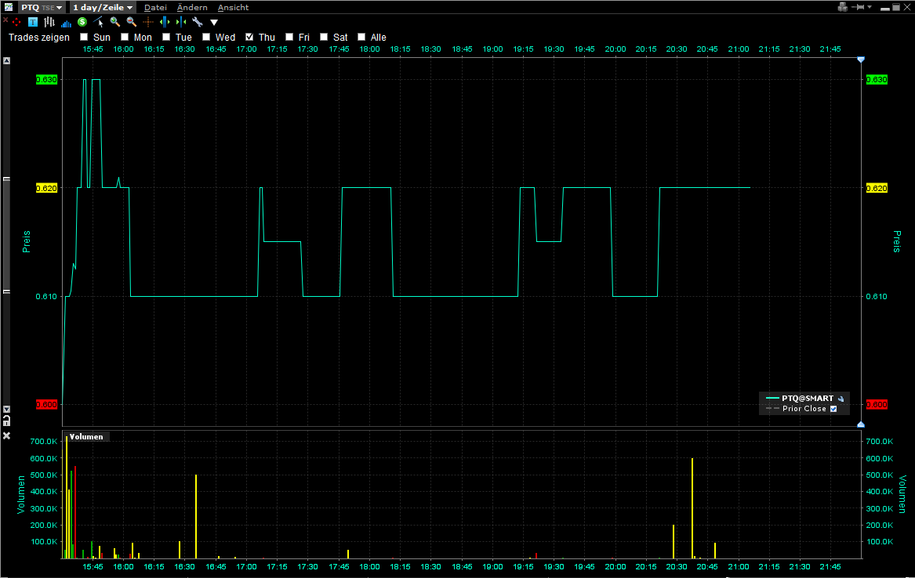915x578 pixels.
Task: Tick the Alle checkbox
Action: (361, 37)
